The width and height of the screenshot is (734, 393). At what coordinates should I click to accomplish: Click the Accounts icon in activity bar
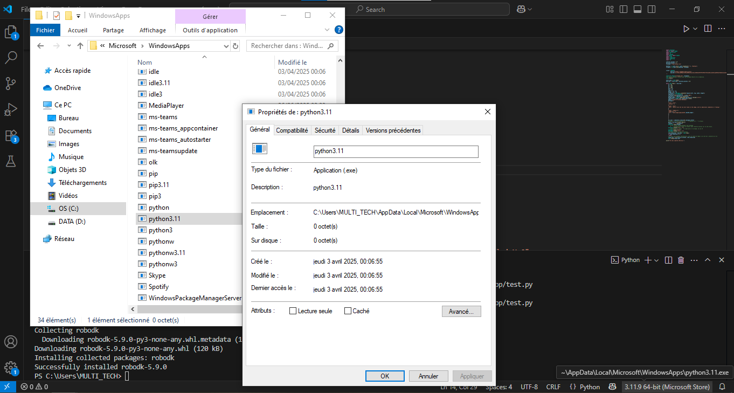[x=11, y=342]
